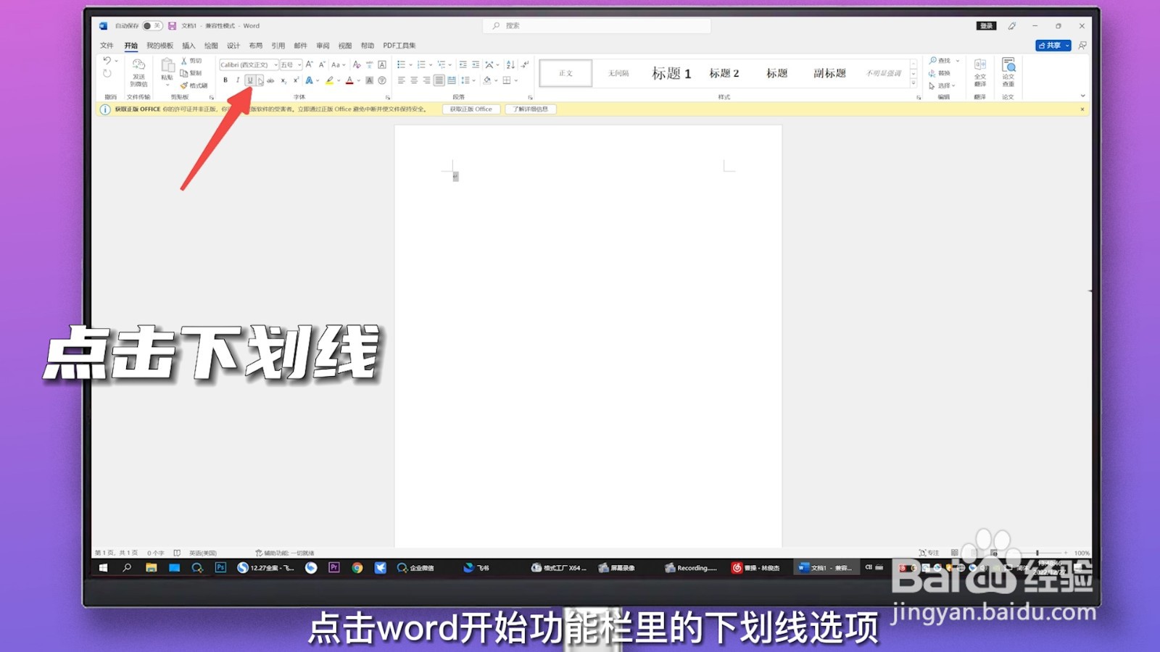Increase font size with larger A
1160x652 pixels.
[x=310, y=64]
